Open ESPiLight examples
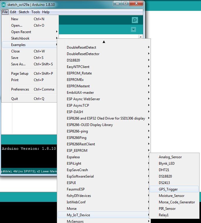Screen dimensions: 201x223 [x=103, y=164]
